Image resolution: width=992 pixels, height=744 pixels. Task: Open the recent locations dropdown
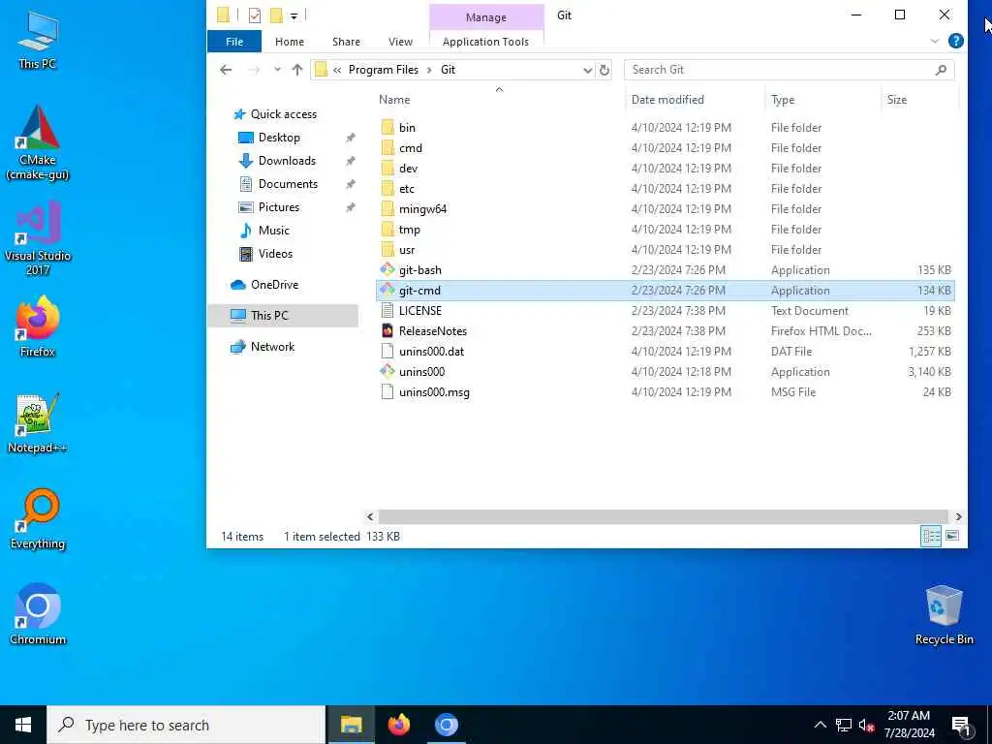pyautogui.click(x=277, y=70)
